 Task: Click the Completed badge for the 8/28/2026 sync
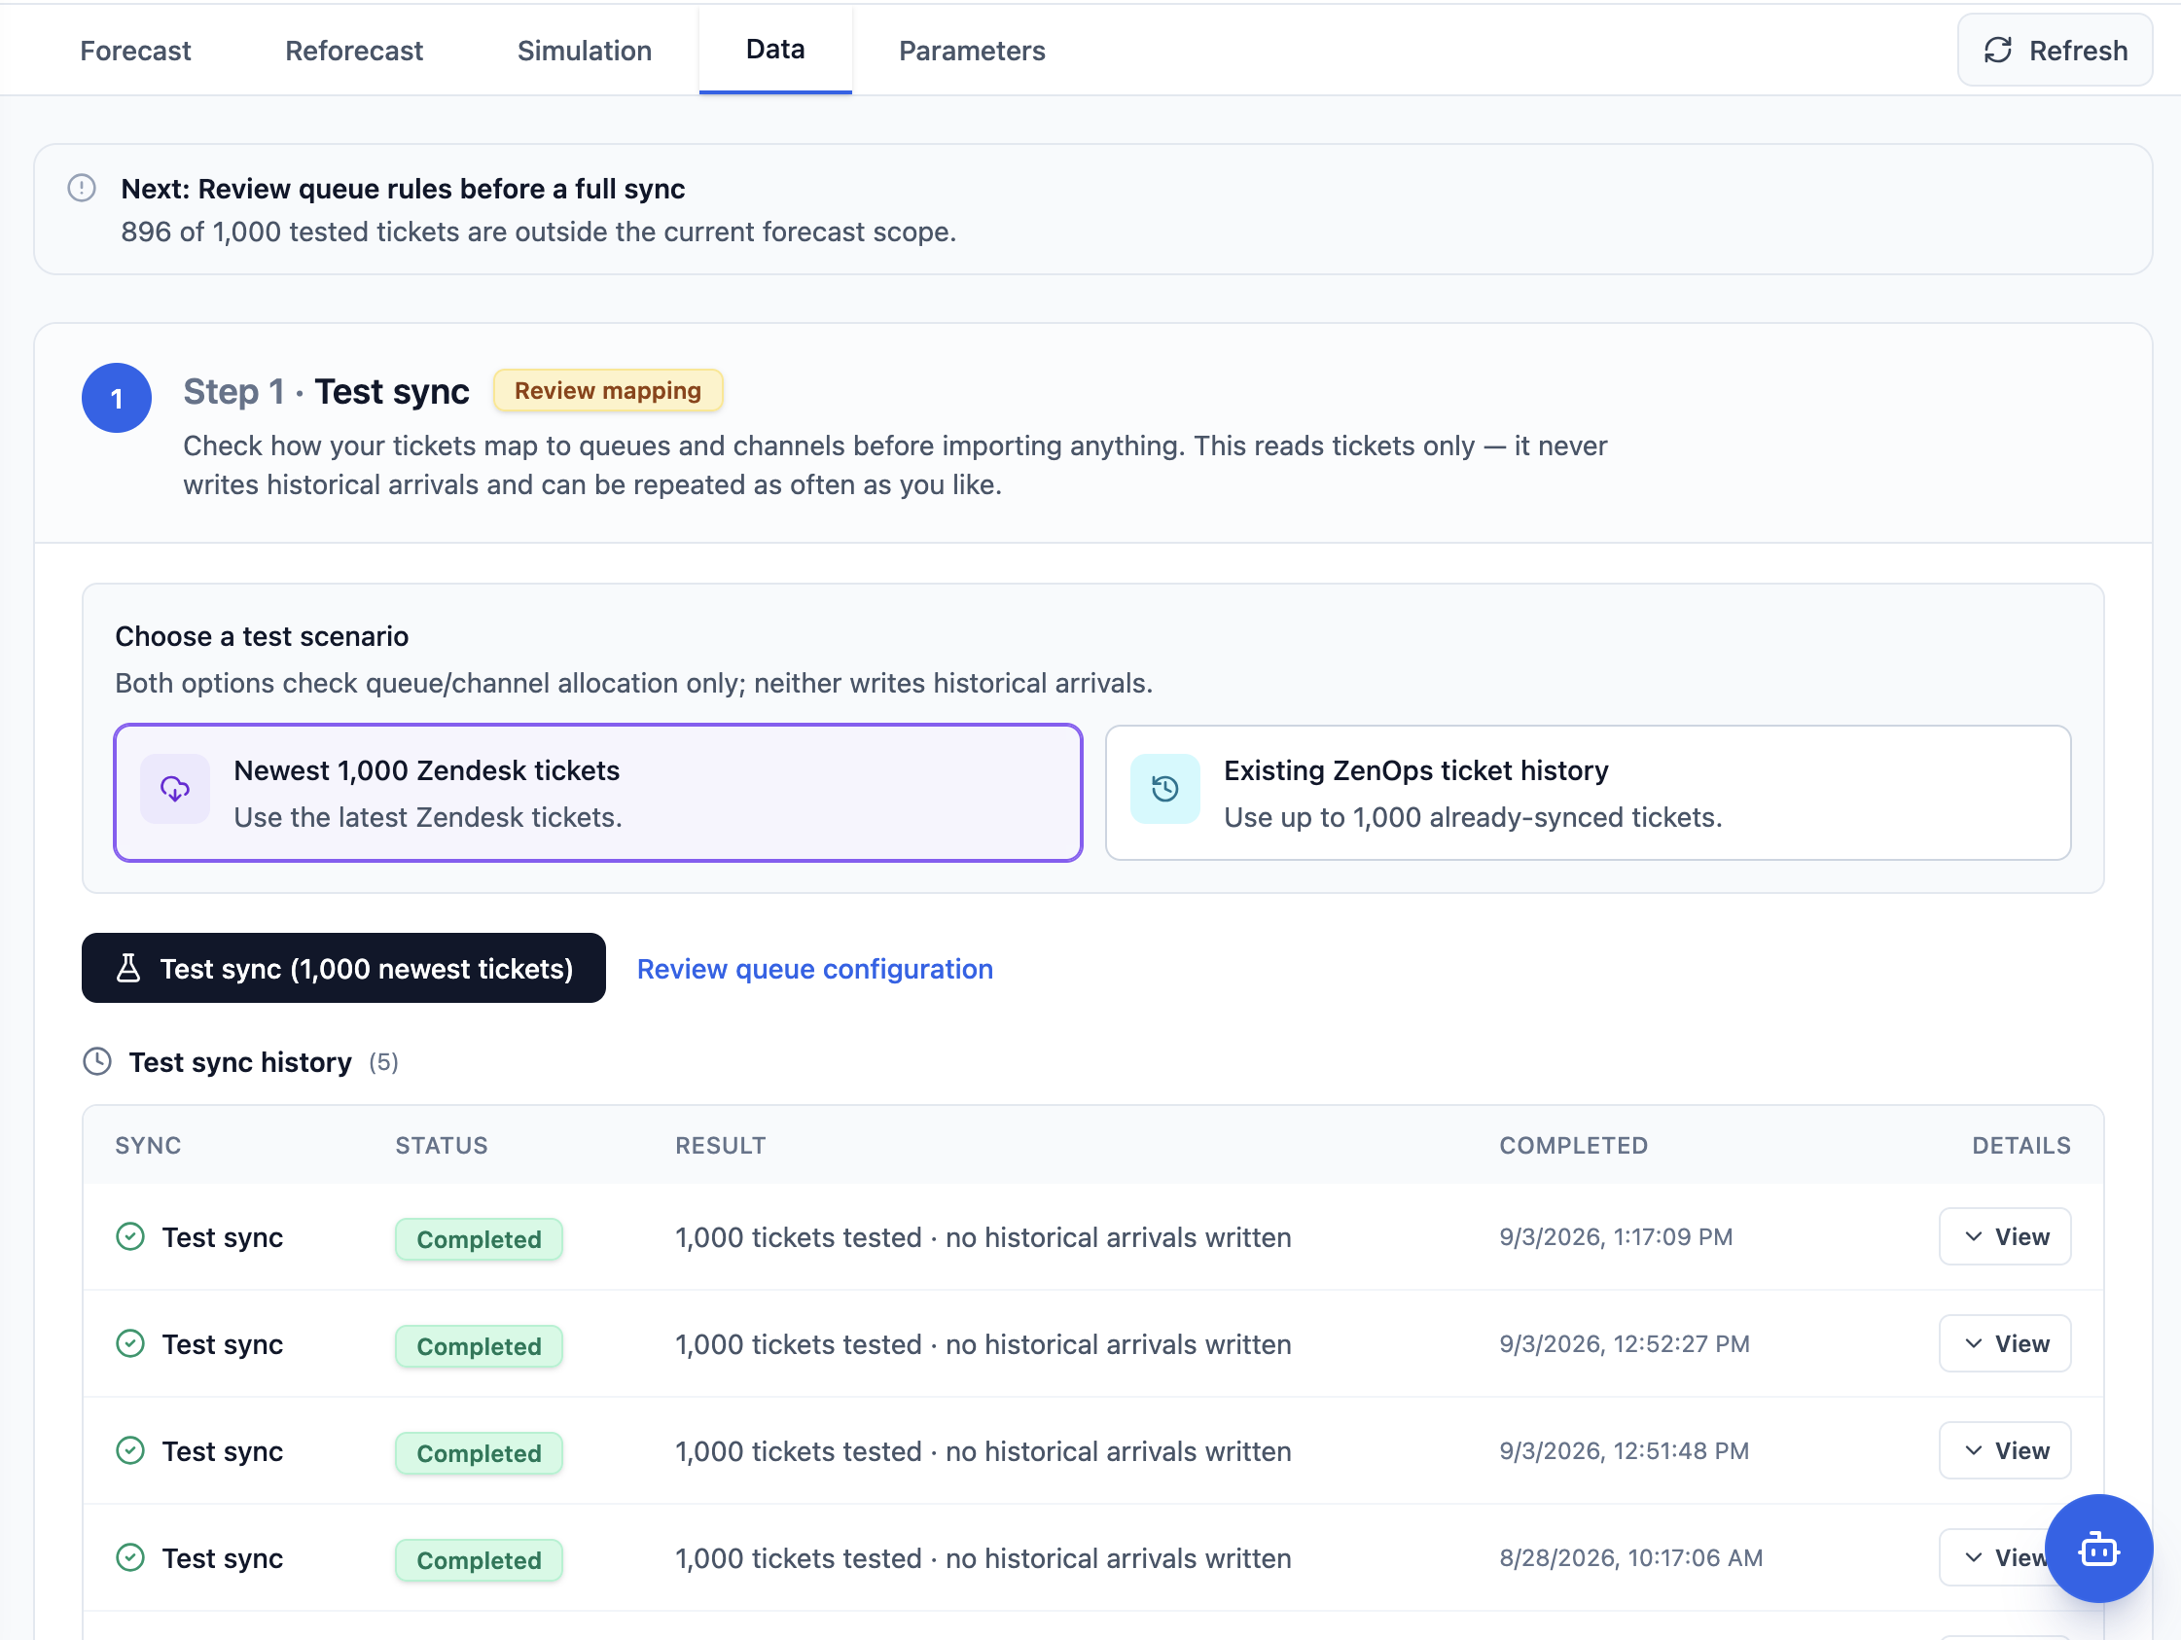[480, 1561]
